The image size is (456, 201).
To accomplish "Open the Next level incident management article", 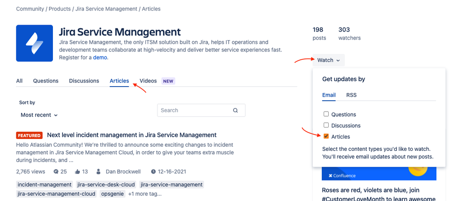I will (132, 135).
